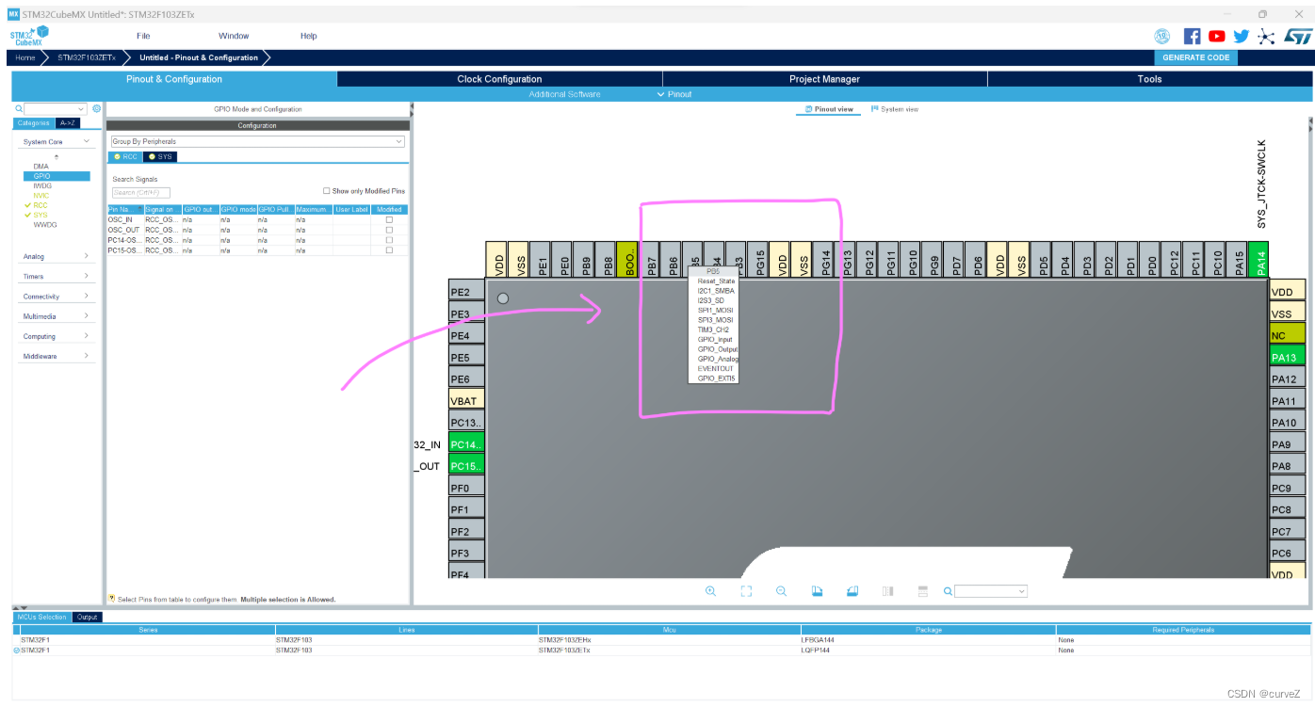Switch to System view

[895, 109]
